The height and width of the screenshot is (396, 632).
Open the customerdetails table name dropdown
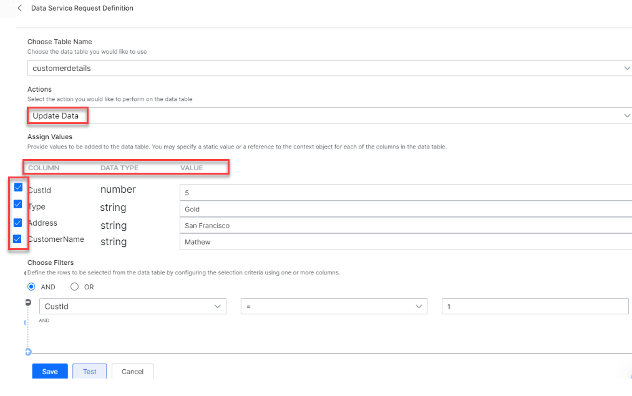pyautogui.click(x=329, y=68)
